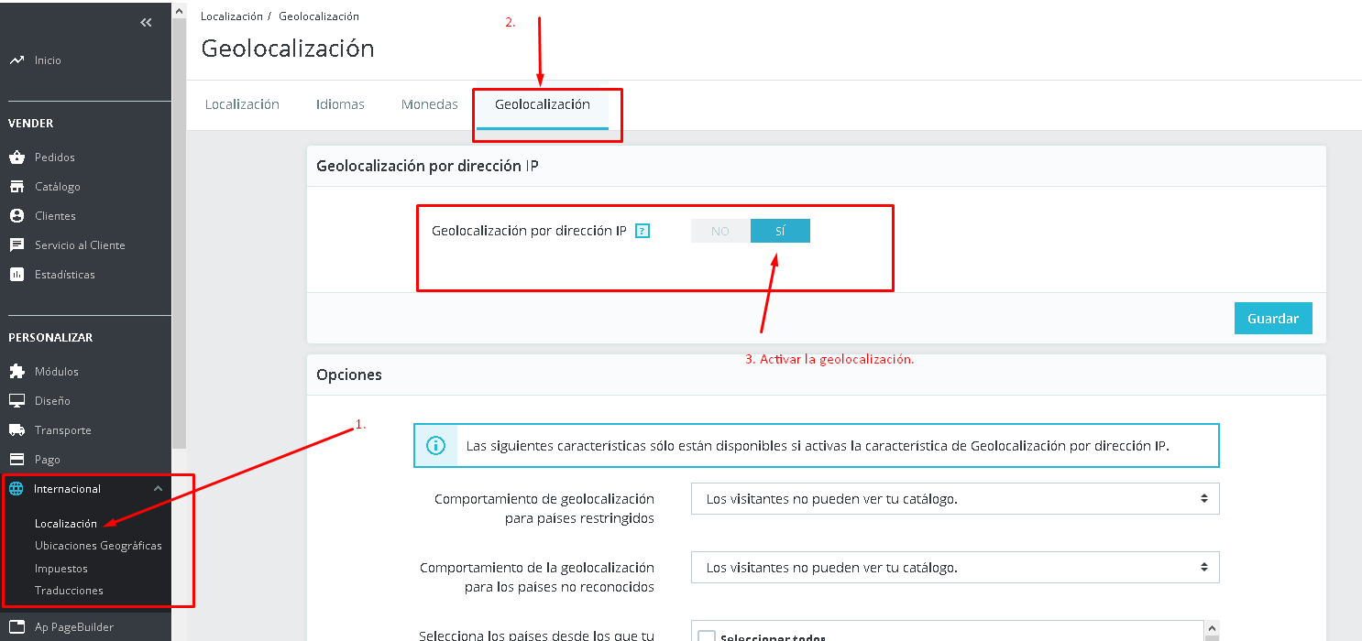Open dropdown for países no reconocidos behavior
The height and width of the screenshot is (641, 1362).
point(955,568)
